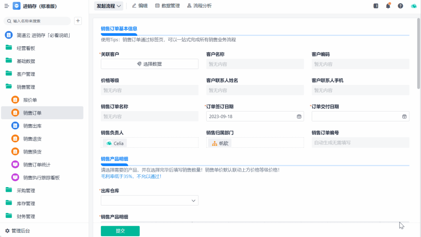Open calendar icon for 订单签订日期

[x=299, y=117]
